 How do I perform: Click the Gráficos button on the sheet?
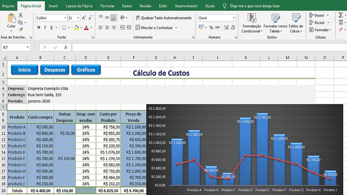click(86, 70)
